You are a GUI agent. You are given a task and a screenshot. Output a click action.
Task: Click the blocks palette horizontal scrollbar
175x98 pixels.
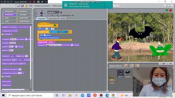(x=13, y=90)
